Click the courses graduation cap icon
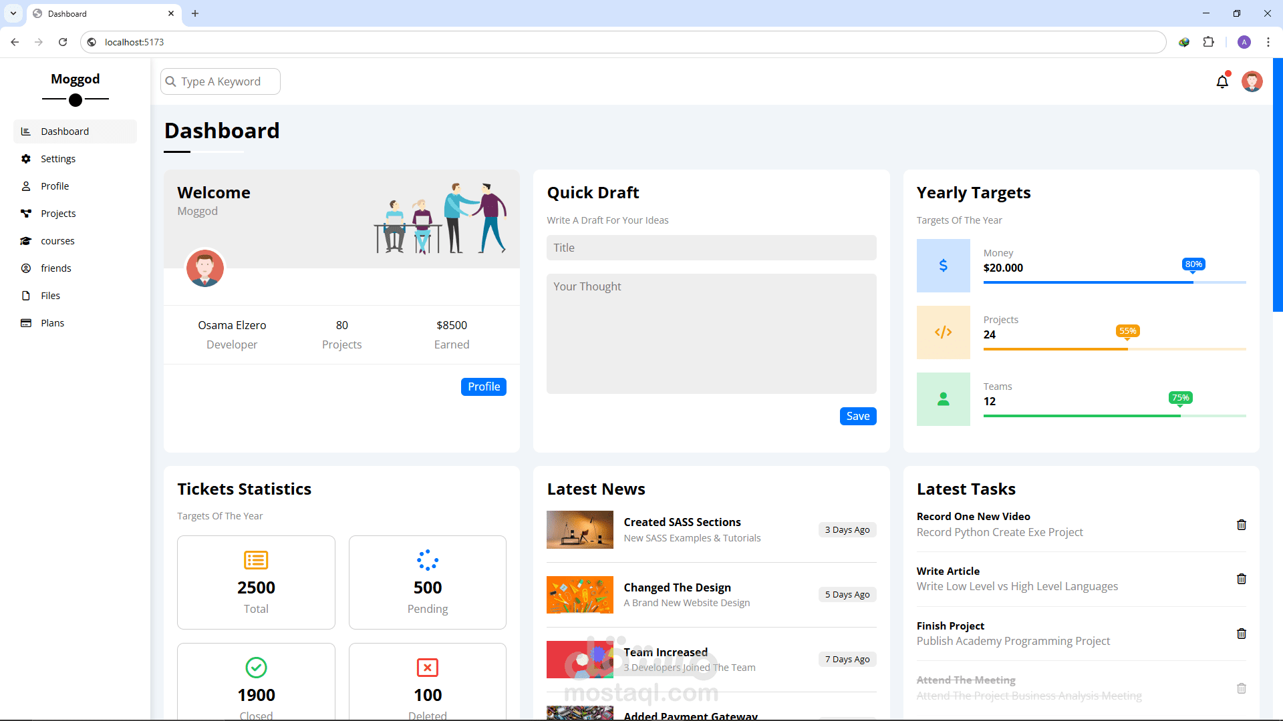Image resolution: width=1283 pixels, height=721 pixels. point(26,241)
